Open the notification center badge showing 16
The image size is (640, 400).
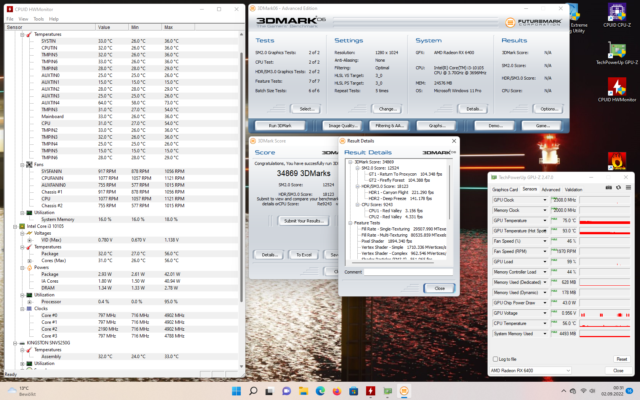(629, 391)
